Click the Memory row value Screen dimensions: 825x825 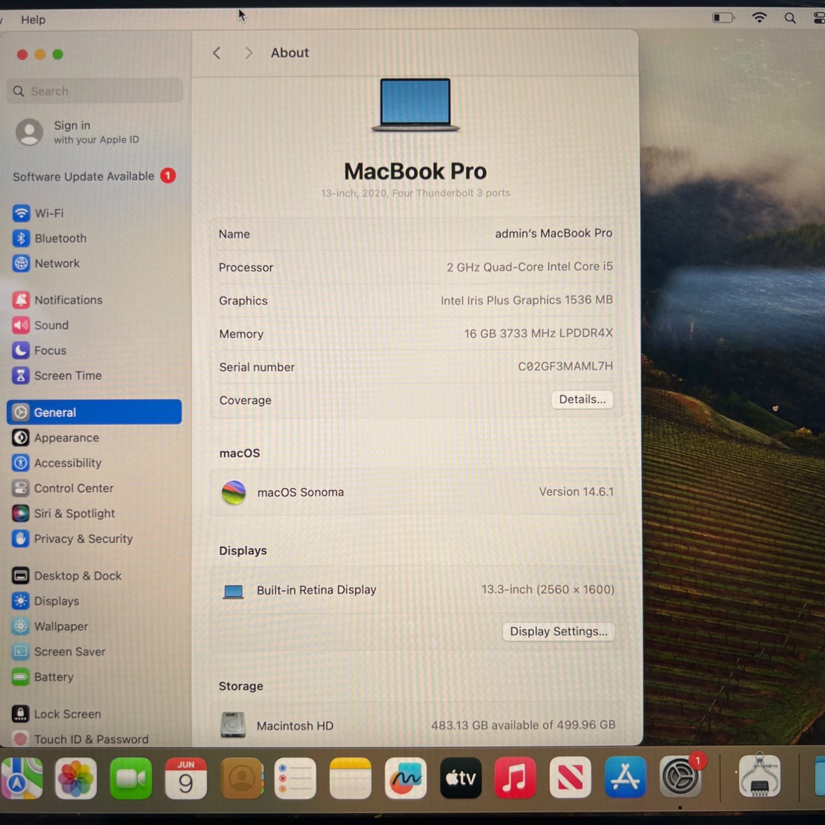pyautogui.click(x=538, y=333)
